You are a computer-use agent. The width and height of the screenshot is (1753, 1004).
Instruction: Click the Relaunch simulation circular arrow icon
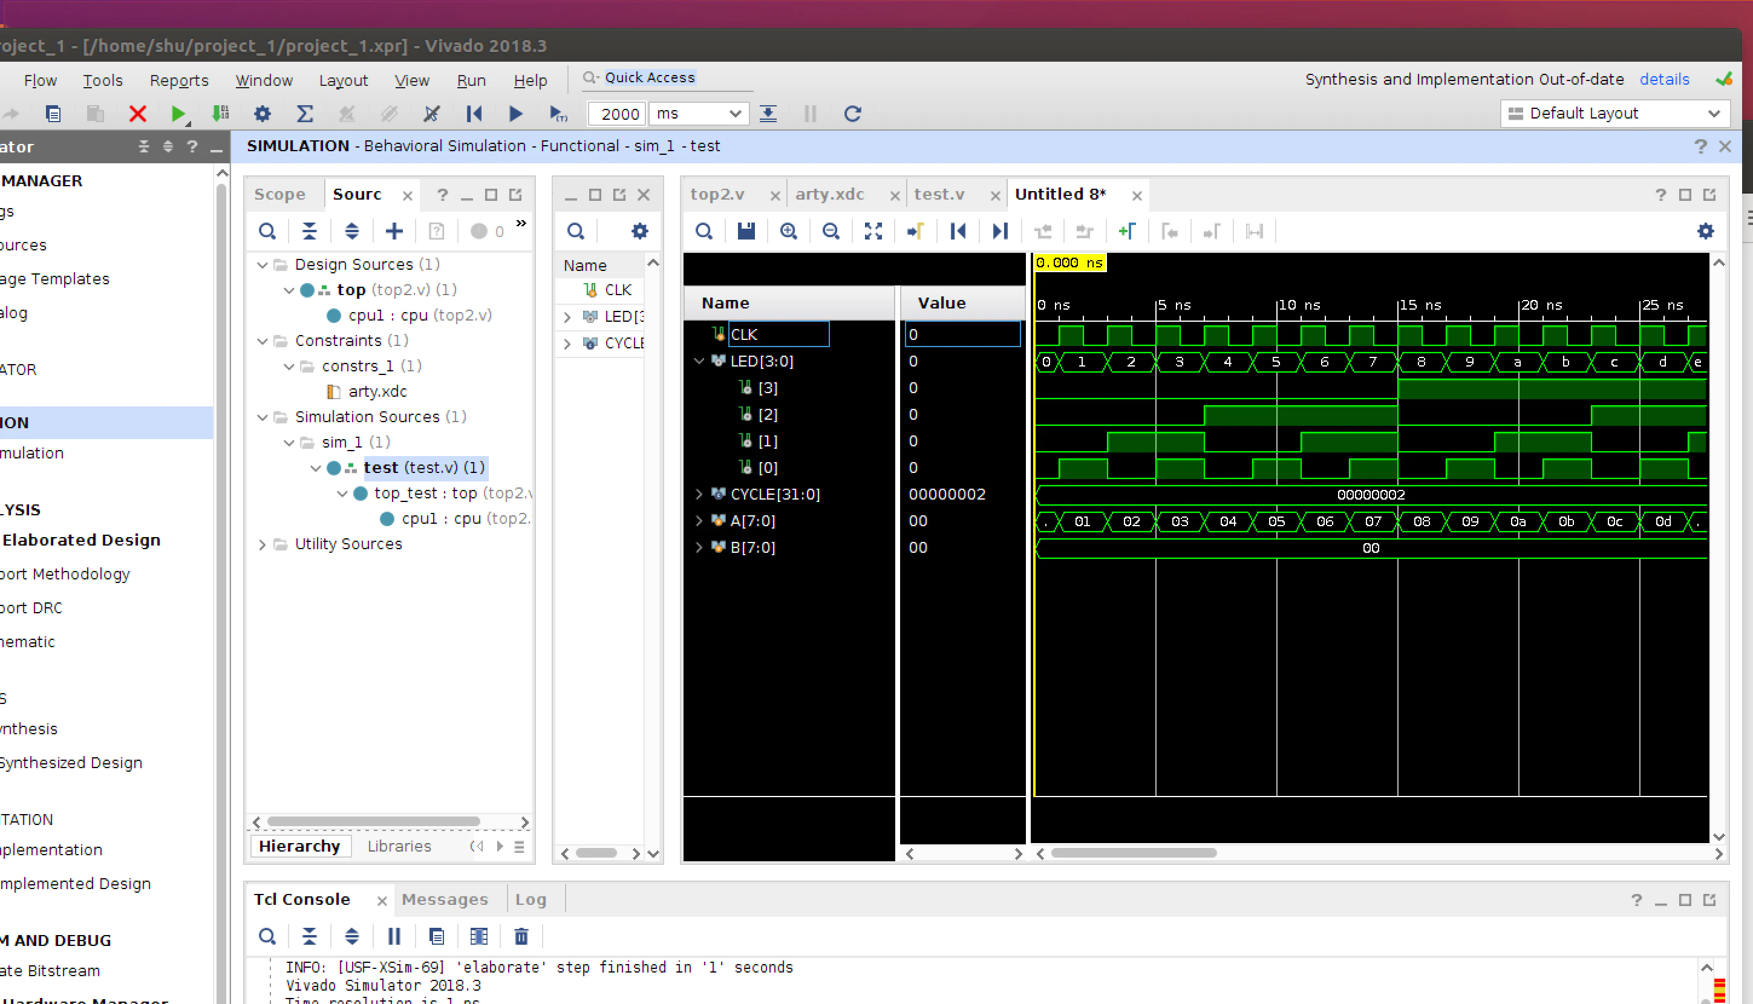pyautogui.click(x=852, y=114)
